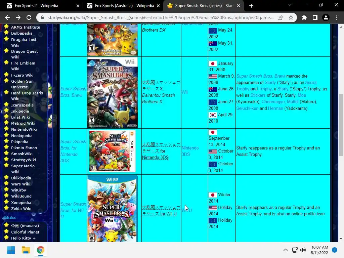Close the Fox Sports 2 tab
The image size is (344, 258).
point(78,6)
